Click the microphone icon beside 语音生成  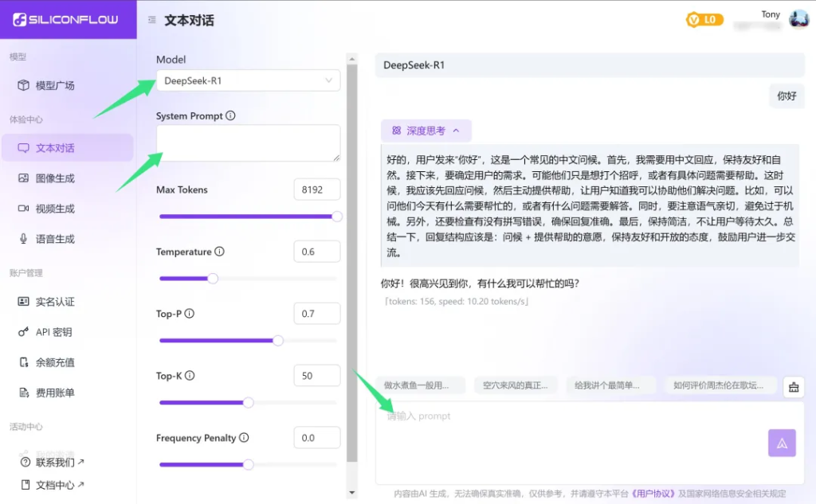point(23,239)
